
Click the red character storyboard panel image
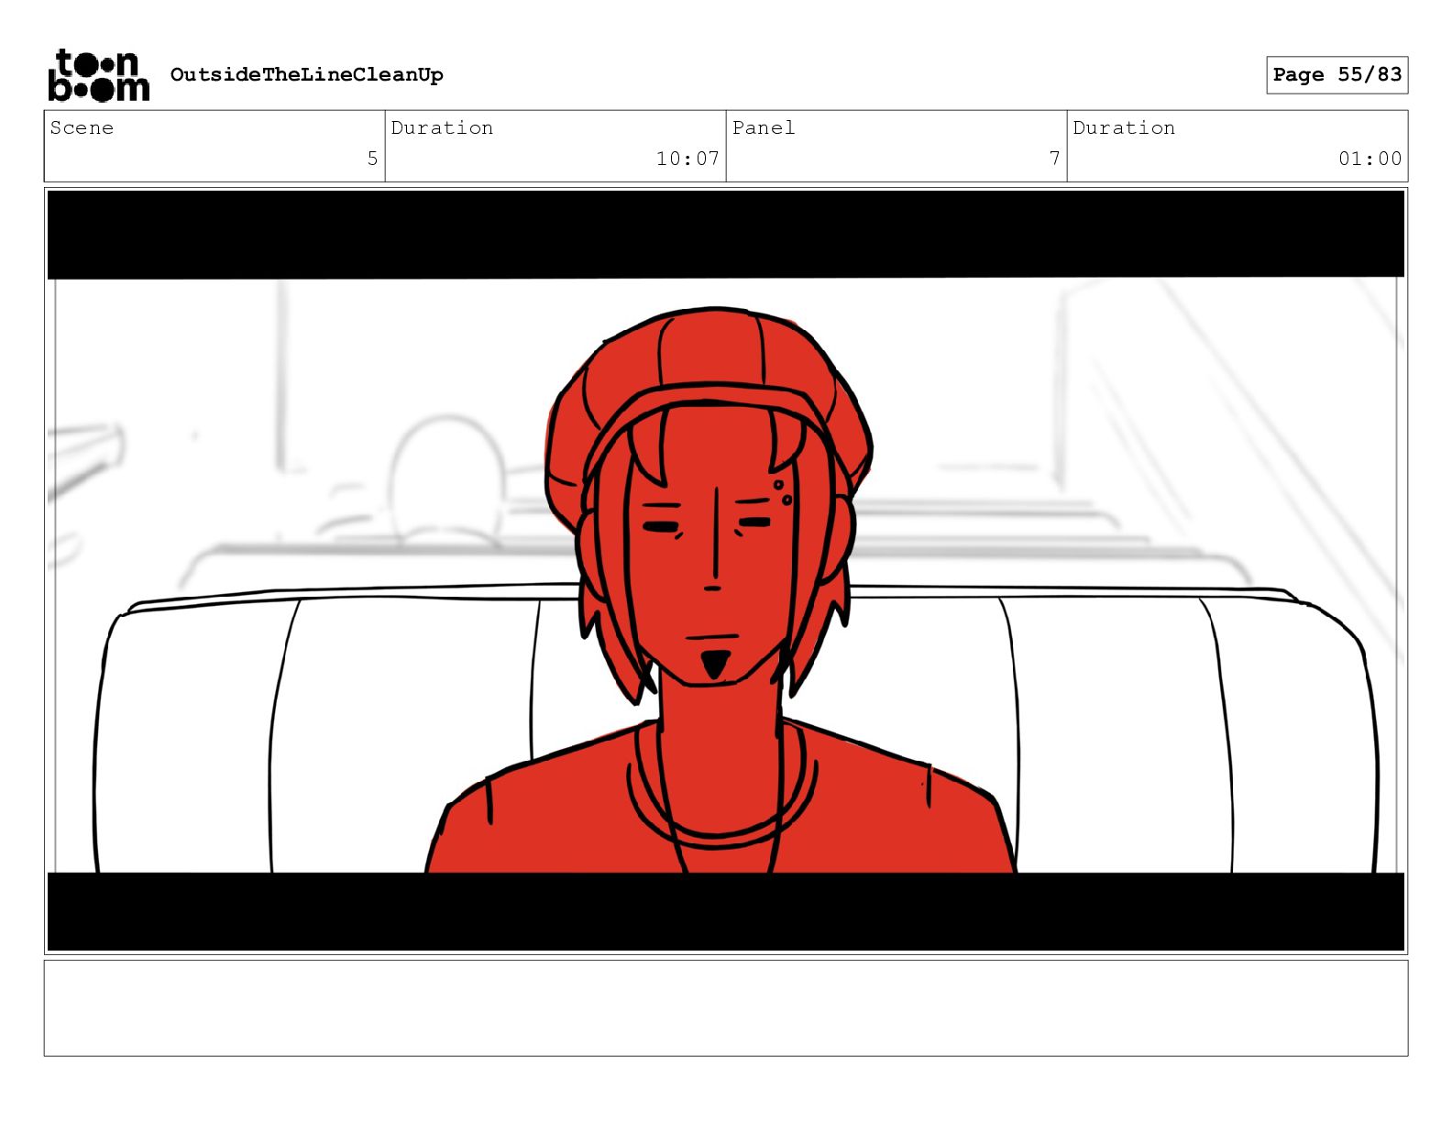(726, 570)
